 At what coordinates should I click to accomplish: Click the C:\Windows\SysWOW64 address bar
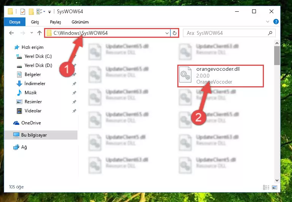pos(107,33)
